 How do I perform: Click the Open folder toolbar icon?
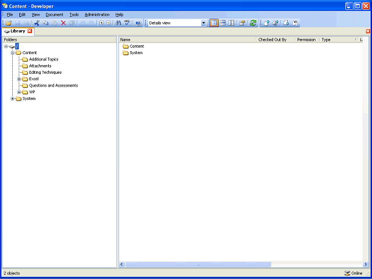pos(9,23)
